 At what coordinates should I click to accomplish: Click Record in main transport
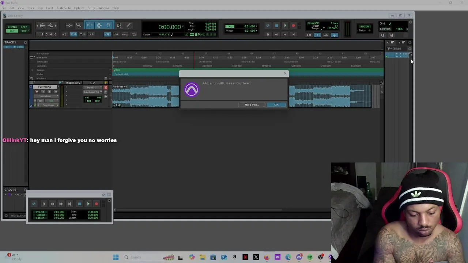(293, 26)
